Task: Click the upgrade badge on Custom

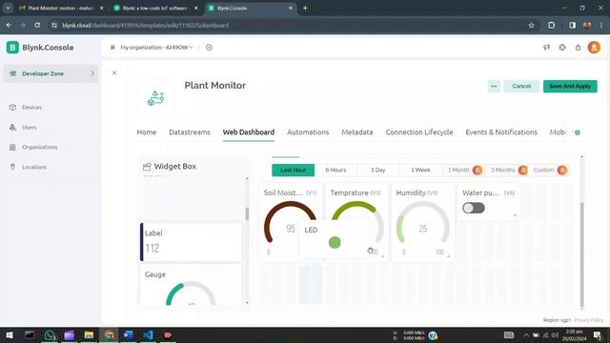Action: pos(561,170)
